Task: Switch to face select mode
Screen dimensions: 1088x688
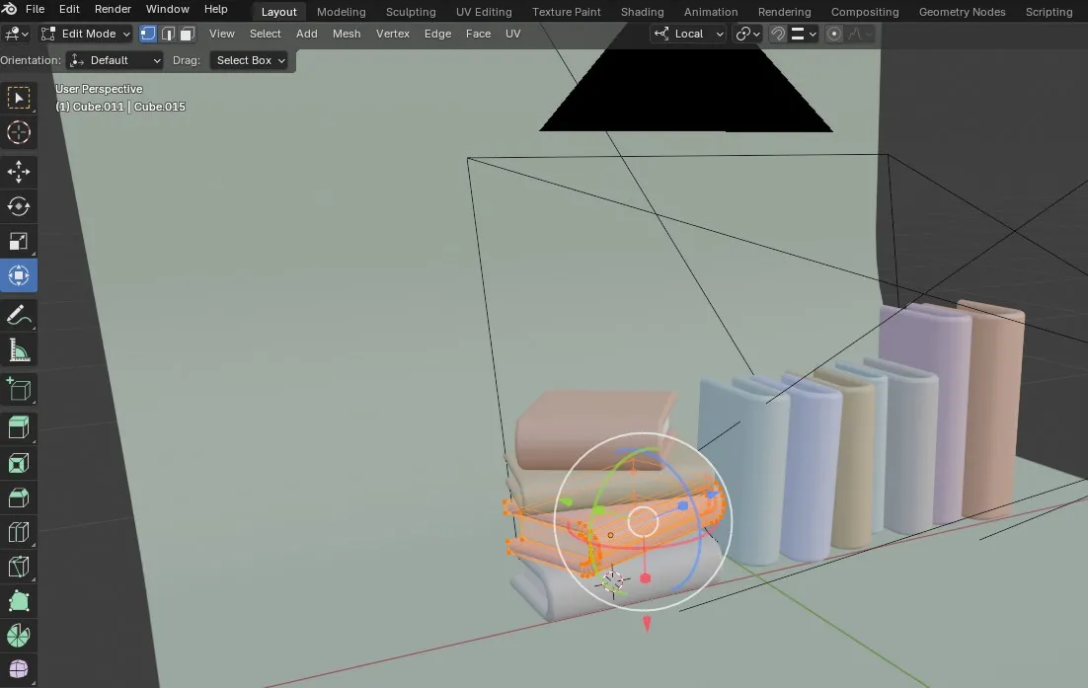Action: [x=187, y=34]
